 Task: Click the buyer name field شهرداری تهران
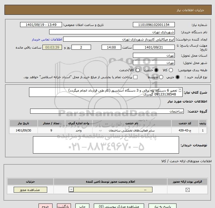coord(112,32)
